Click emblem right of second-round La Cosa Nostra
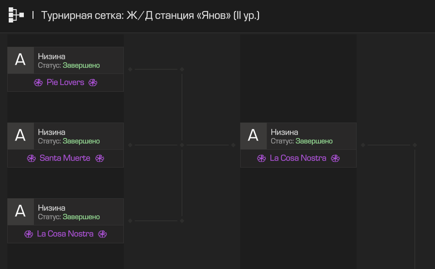This screenshot has height=269, width=435. click(336, 158)
